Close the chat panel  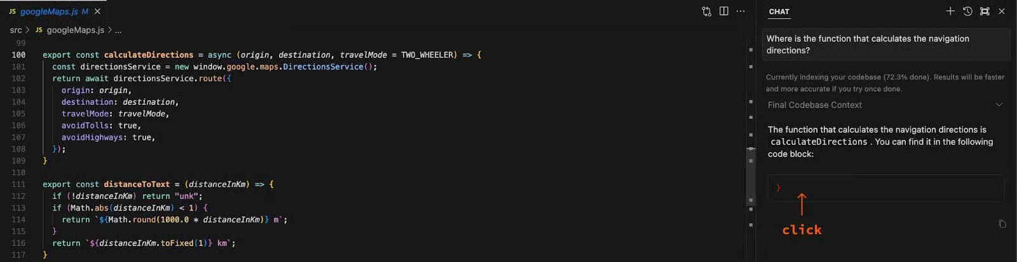[1002, 11]
